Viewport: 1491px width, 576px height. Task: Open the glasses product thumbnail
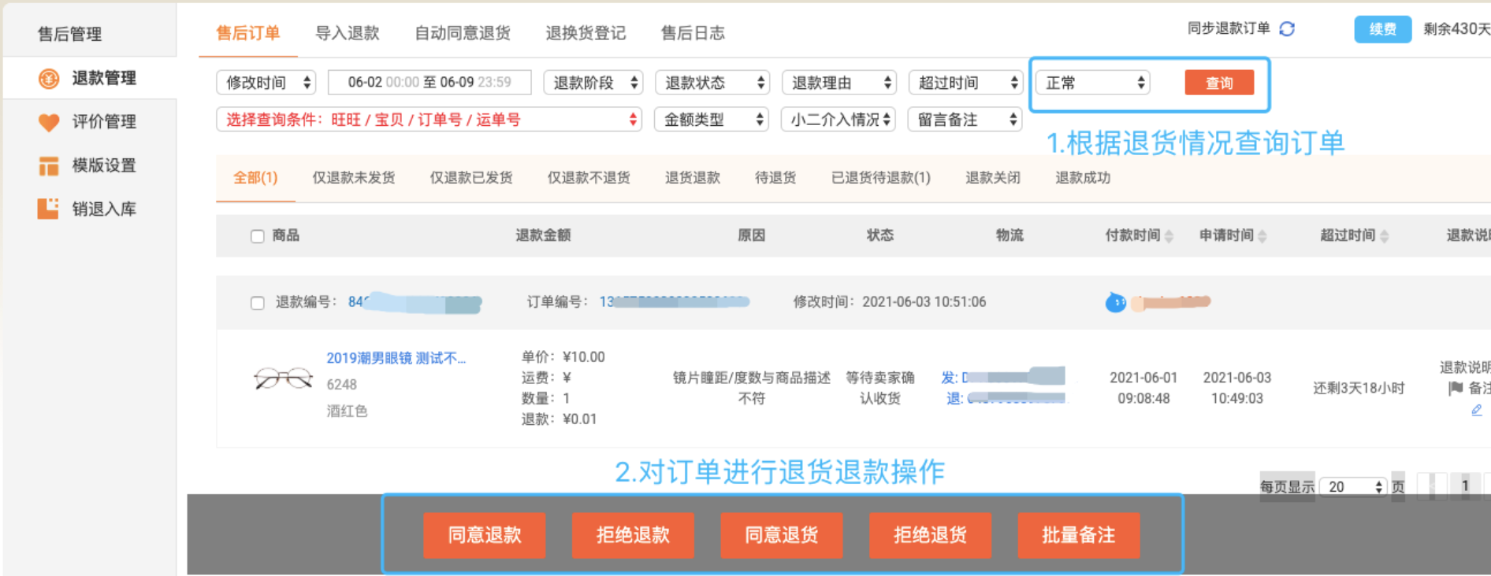[283, 379]
